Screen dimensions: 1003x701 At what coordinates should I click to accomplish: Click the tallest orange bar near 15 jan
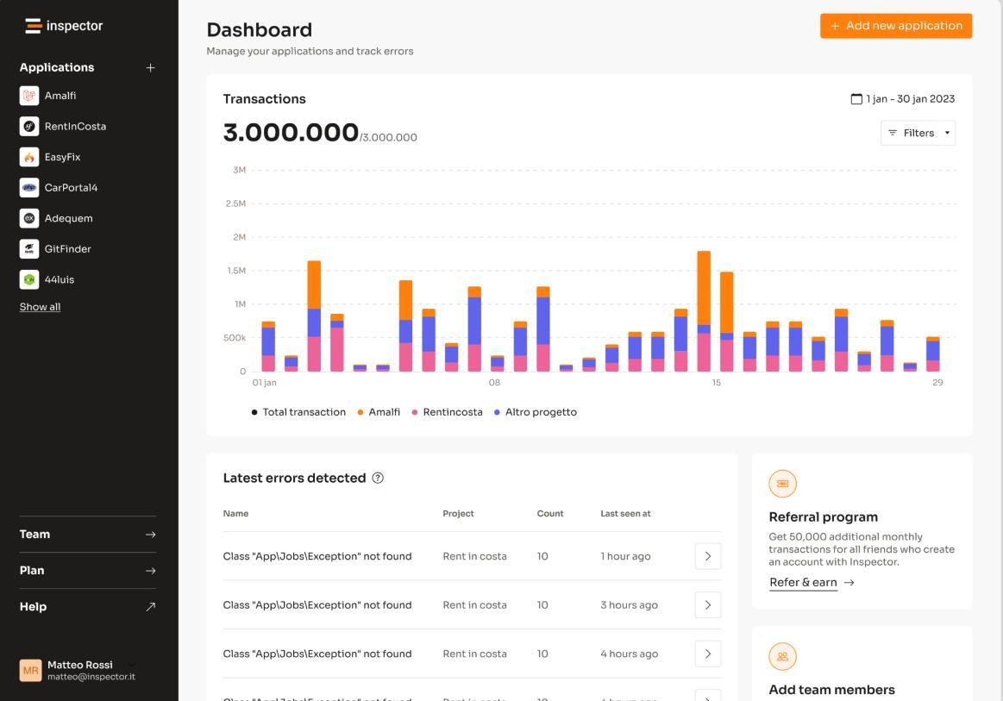(x=704, y=289)
